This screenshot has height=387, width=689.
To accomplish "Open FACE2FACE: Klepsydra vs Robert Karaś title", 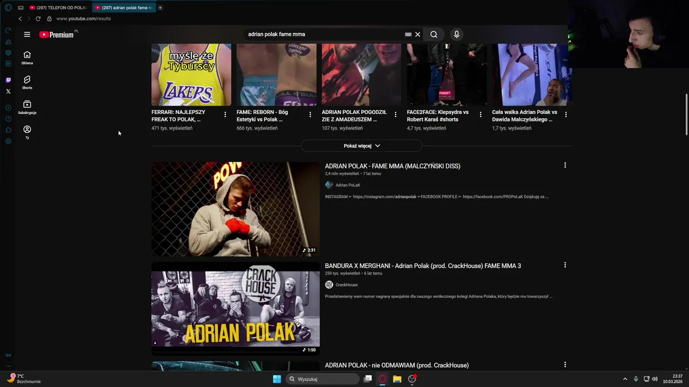I will [438, 116].
